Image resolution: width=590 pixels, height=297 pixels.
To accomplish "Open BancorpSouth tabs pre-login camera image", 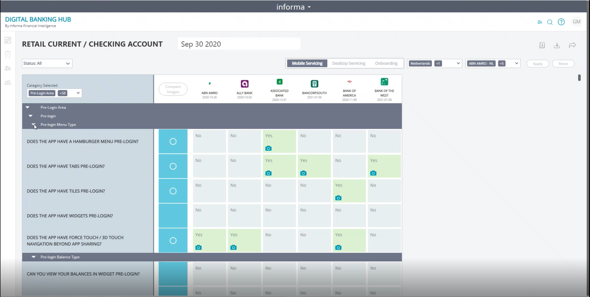I will click(x=303, y=173).
